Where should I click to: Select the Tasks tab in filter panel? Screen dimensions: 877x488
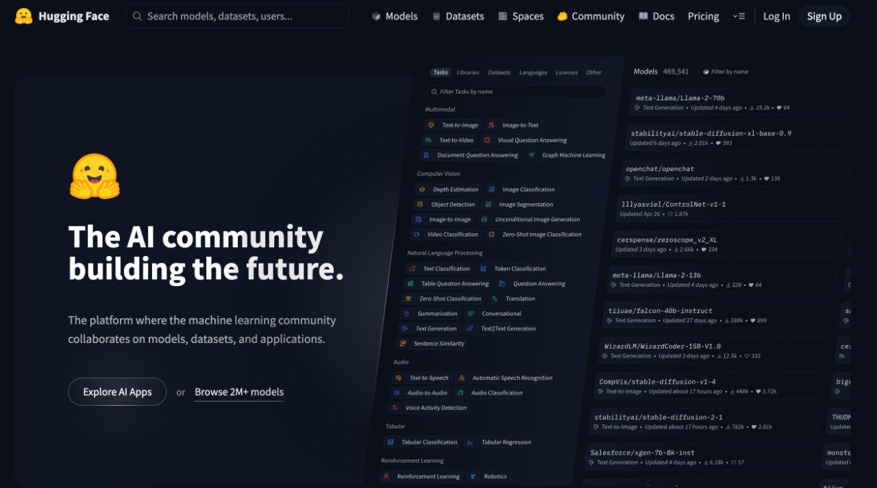coord(441,72)
